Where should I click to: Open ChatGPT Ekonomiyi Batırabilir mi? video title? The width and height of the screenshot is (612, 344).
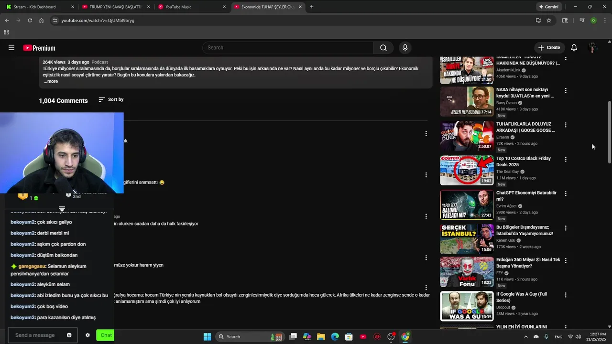(526, 196)
